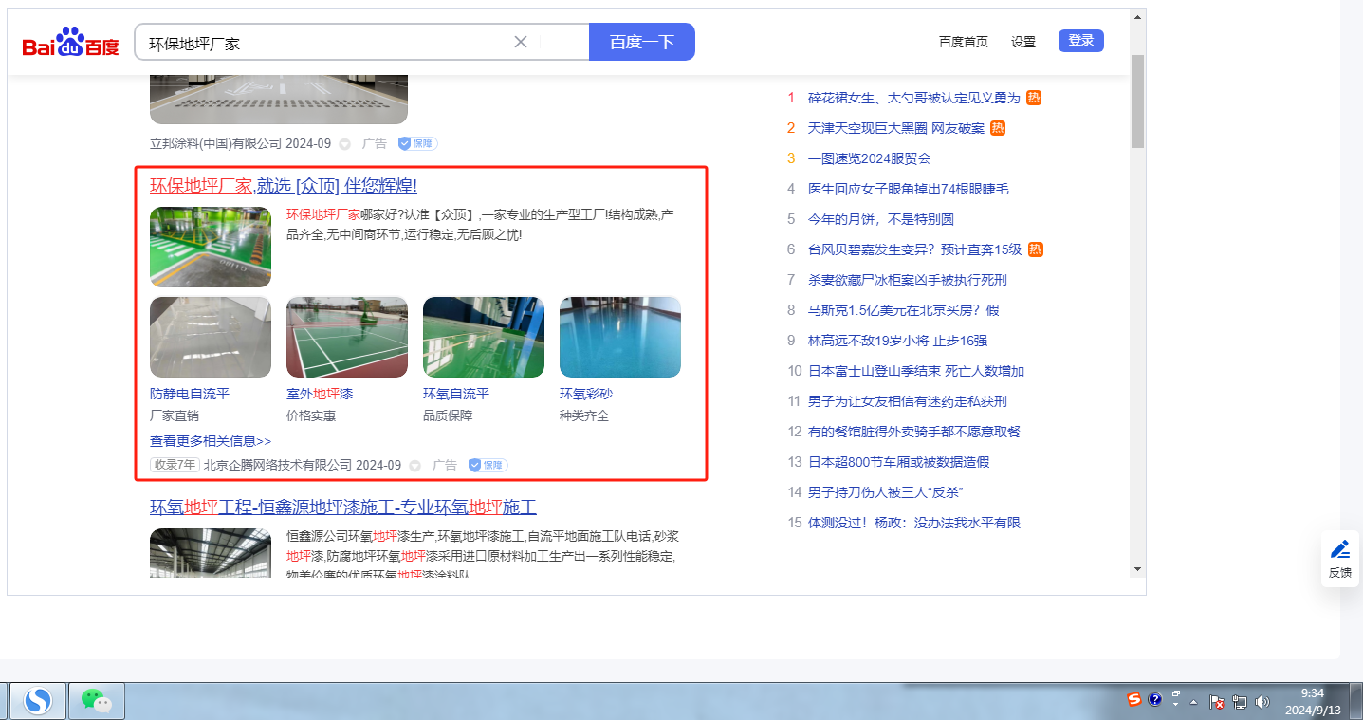Show hidden system tray icons
This screenshot has height=720, width=1363.
(x=1194, y=703)
